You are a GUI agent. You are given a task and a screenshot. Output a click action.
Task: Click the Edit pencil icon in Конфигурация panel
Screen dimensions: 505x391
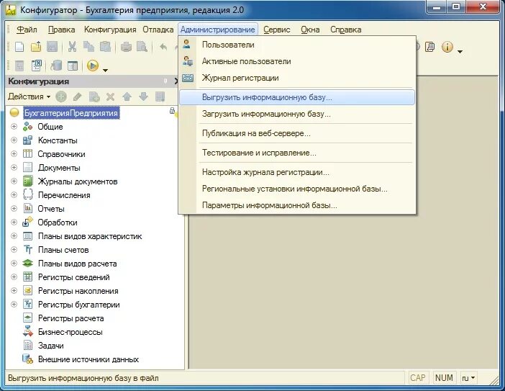[77, 96]
